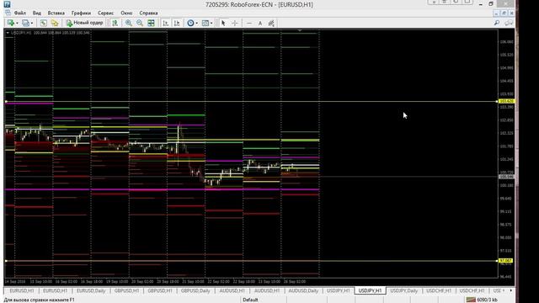
Task: Switch to the EURUSD,Daily chart tab
Action: coord(91,290)
